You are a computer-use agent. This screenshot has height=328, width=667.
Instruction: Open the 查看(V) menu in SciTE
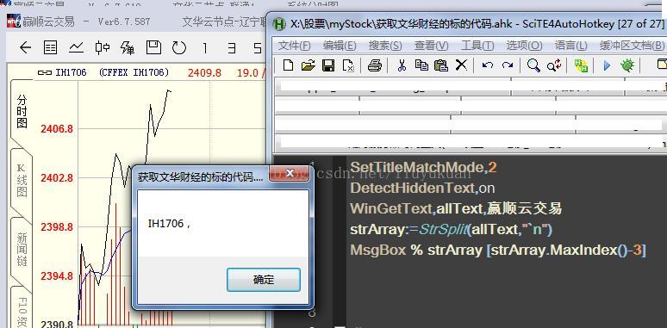(x=432, y=45)
